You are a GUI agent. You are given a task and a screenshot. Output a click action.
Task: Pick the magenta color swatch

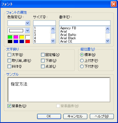[x=16, y=37]
